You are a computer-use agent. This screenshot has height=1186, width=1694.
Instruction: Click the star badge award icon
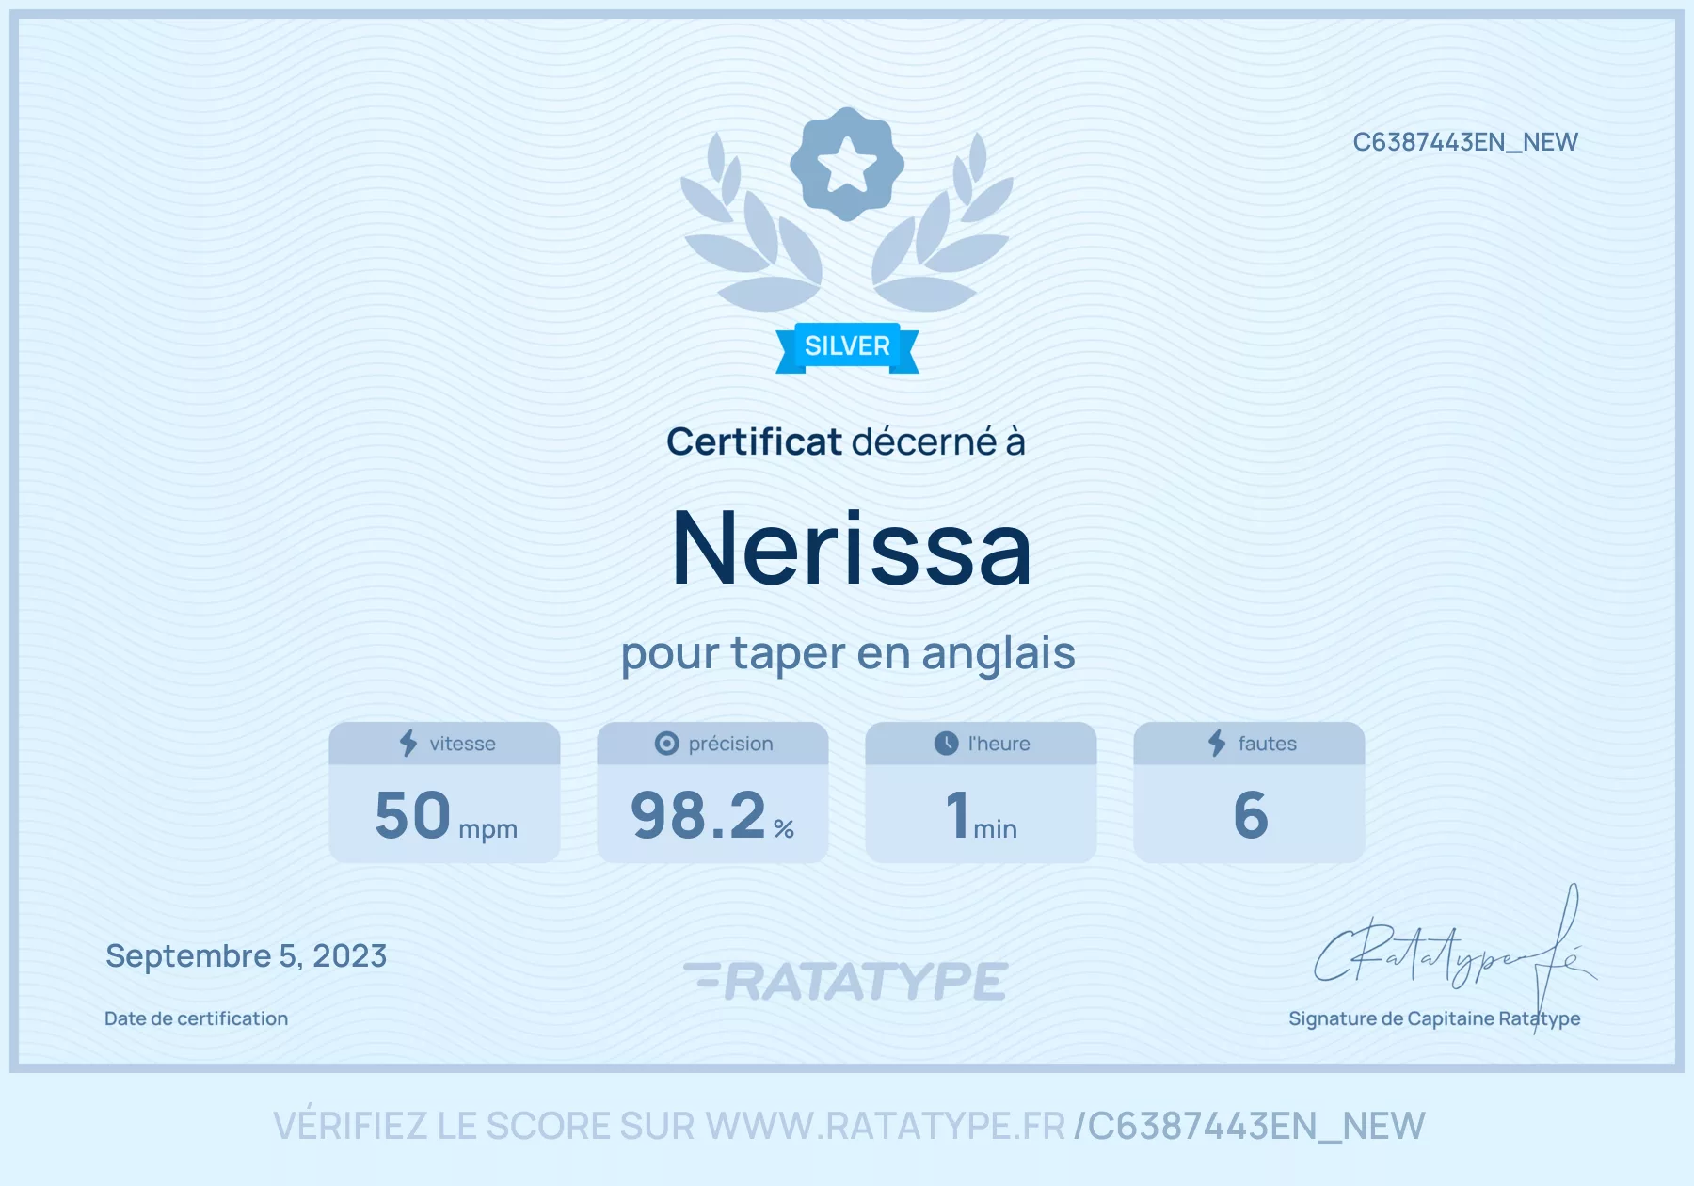coord(847,164)
